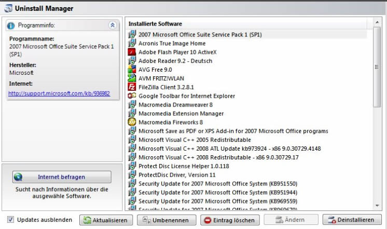Screen dimensions: 387x229
Task: Click the globe icon on Internet befragen
Action: coord(18,177)
